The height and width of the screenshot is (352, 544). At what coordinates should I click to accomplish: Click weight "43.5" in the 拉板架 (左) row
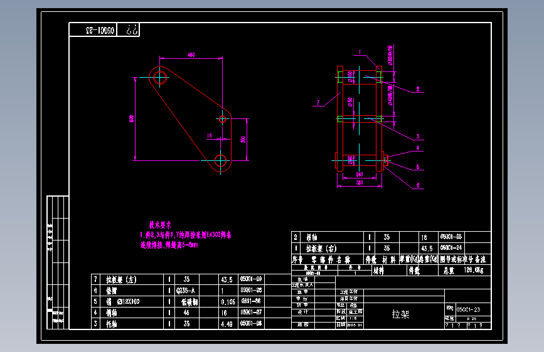coord(227,279)
